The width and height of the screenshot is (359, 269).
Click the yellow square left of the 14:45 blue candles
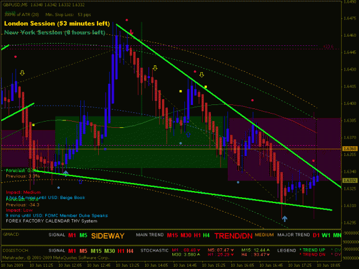[x=180, y=91]
